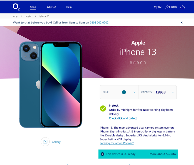This screenshot has height=165, width=194.
Task: Click the 0808 002 0202 phone link
Action: [x=99, y=22]
